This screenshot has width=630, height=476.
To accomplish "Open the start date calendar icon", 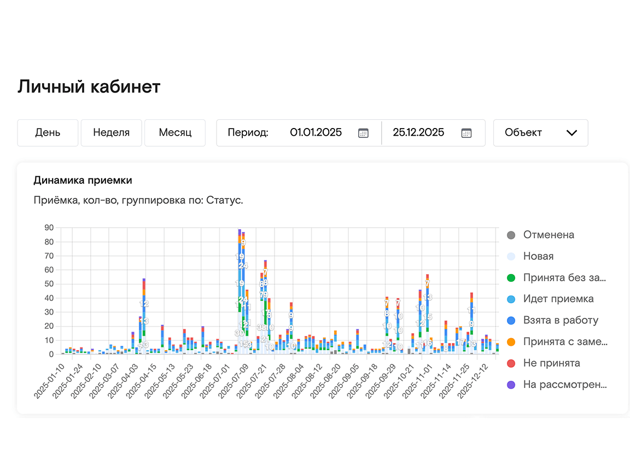I will click(x=363, y=133).
